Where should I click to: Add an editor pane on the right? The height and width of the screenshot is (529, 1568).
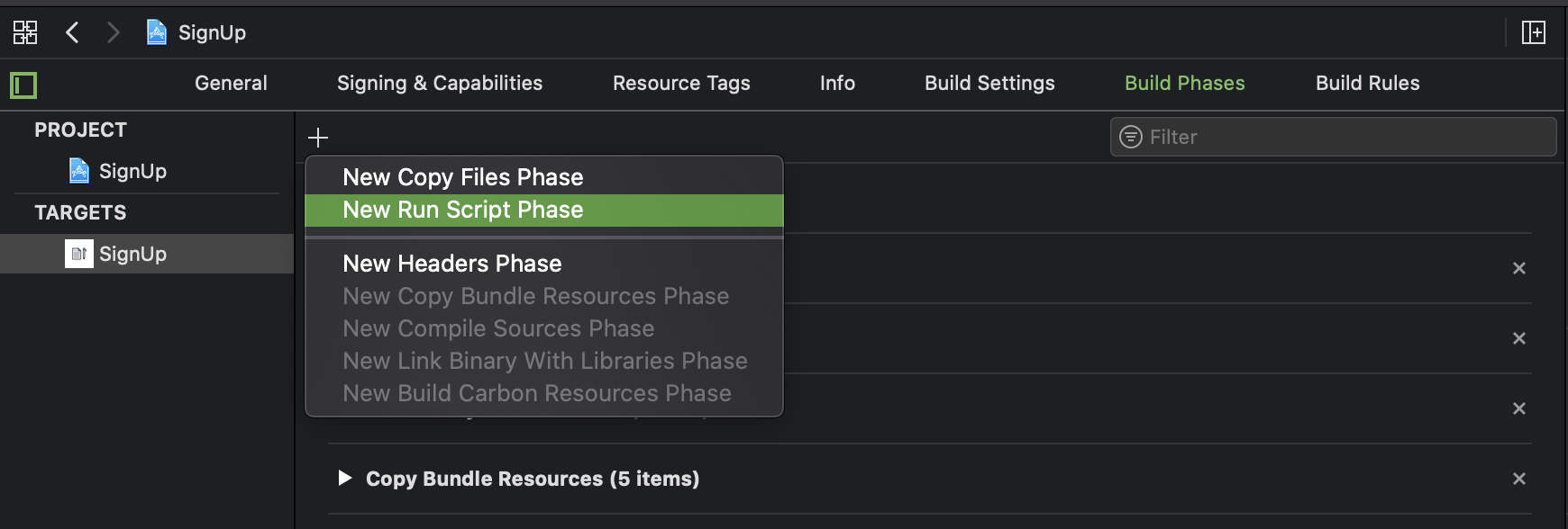[x=1533, y=33]
